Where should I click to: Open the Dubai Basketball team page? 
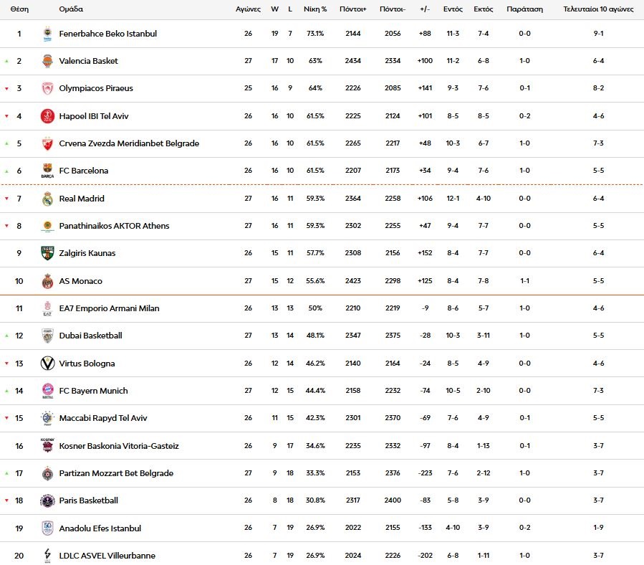click(x=90, y=336)
